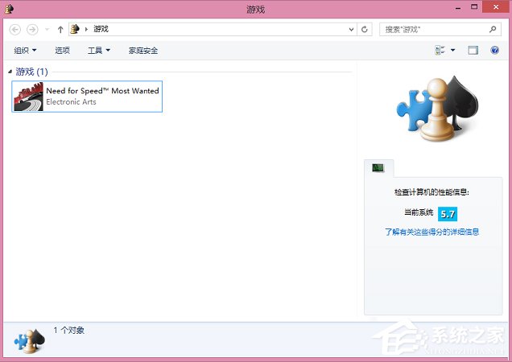512x362 pixels.
Task: Open the 选项 toolbar item
Action: (x=62, y=50)
